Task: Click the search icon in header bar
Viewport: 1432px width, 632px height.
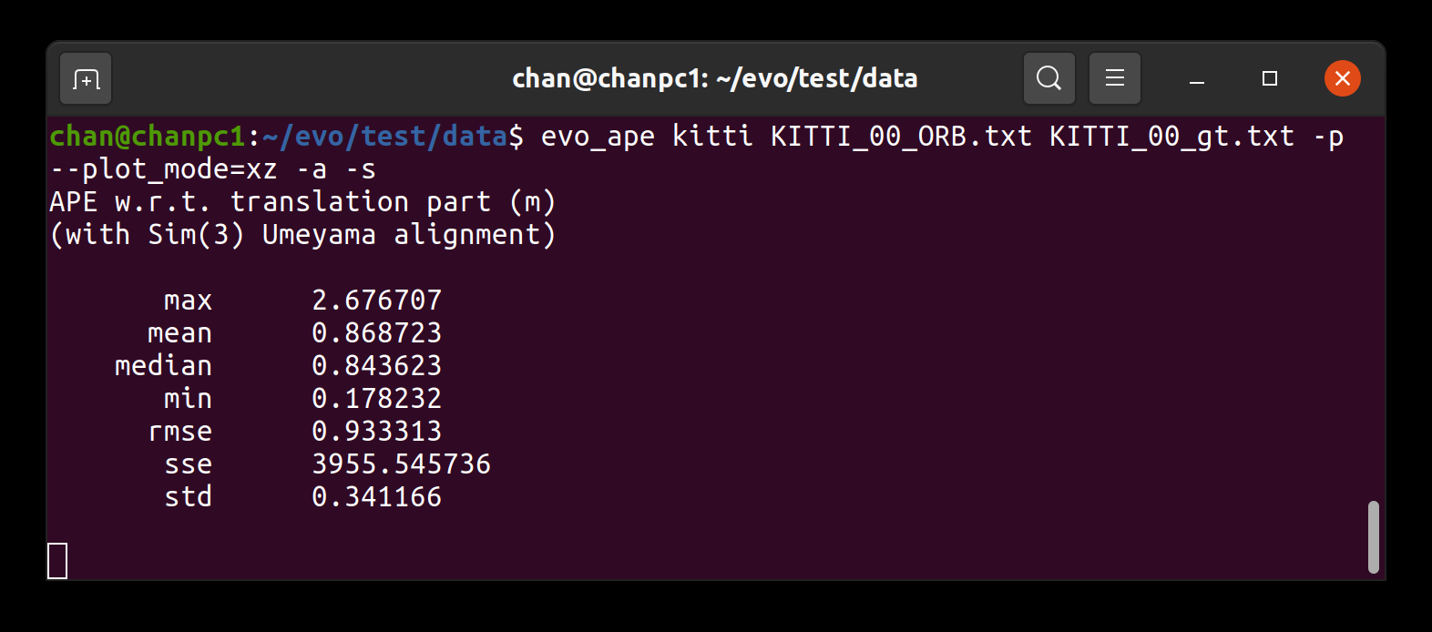Action: tap(1048, 79)
